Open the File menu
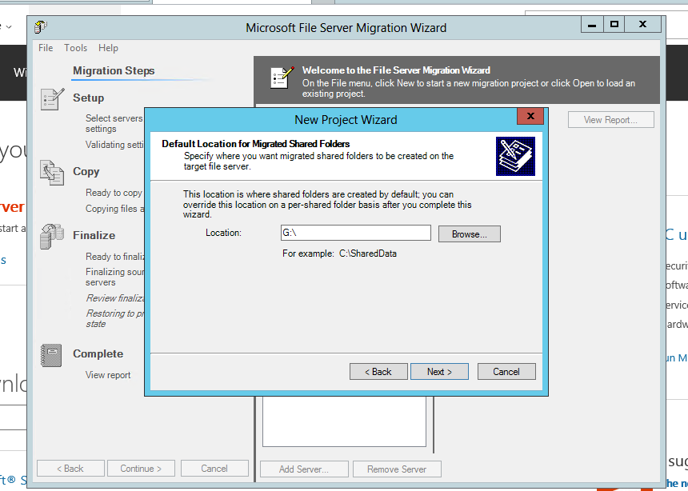 [46, 48]
